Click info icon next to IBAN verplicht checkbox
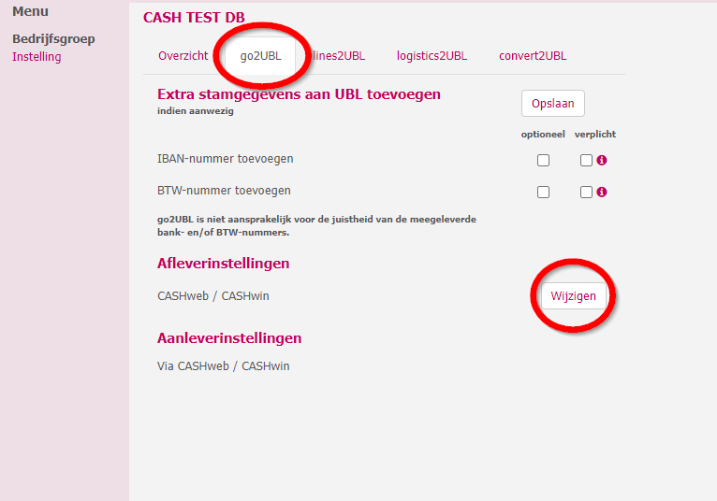 pos(602,161)
